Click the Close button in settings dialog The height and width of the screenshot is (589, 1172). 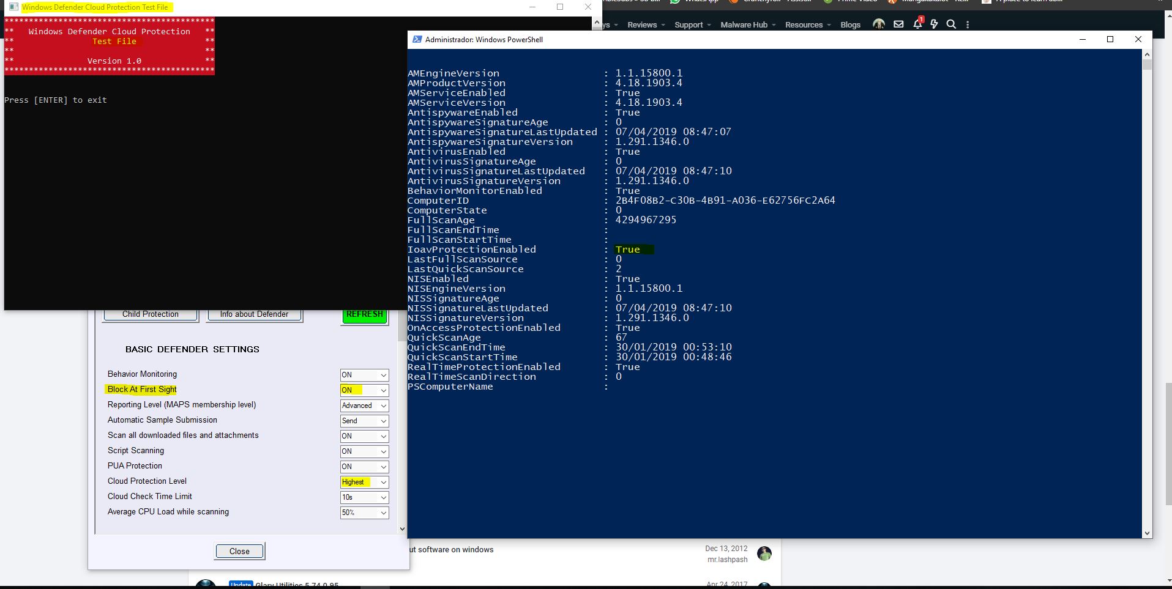pyautogui.click(x=239, y=551)
